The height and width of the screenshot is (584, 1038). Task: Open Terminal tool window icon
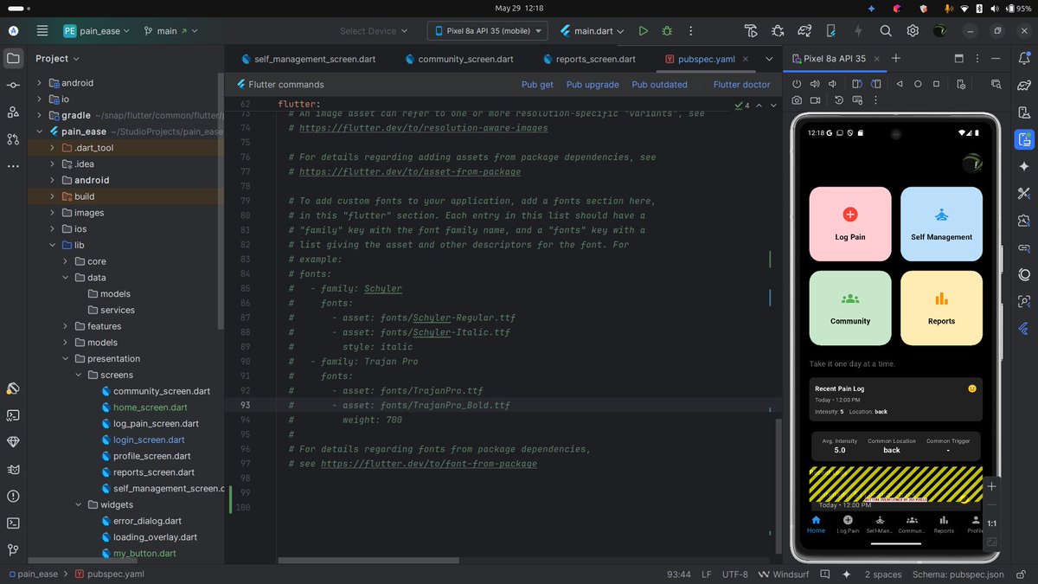[13, 523]
